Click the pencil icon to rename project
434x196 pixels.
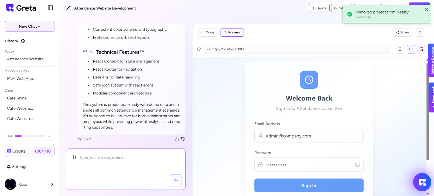point(69,8)
